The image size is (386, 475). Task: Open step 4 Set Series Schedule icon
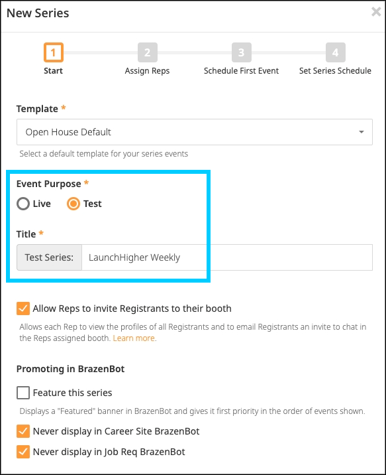click(x=335, y=52)
